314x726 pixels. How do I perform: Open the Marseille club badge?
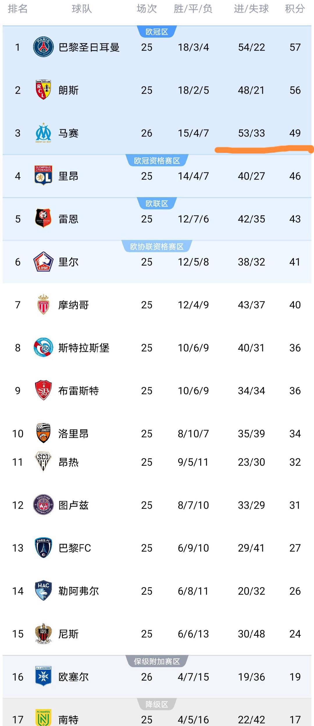43,133
